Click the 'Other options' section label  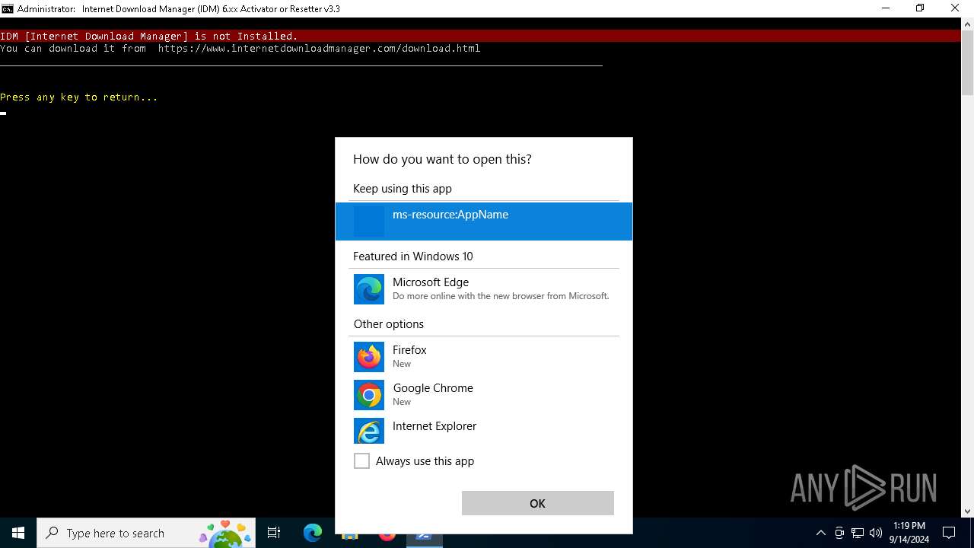coord(389,324)
